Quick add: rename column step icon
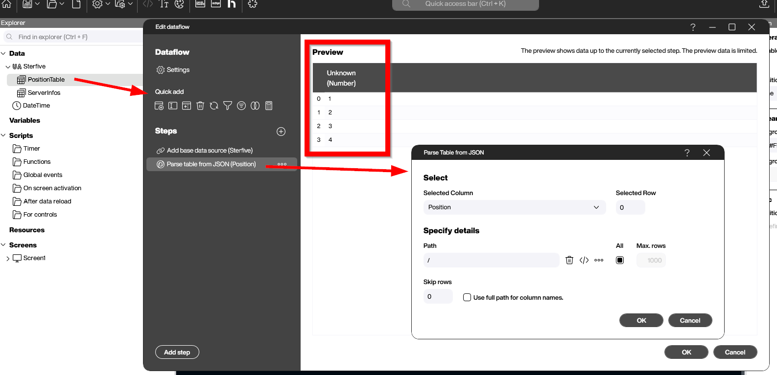Viewport: 777px width, 375px height. 173,106
